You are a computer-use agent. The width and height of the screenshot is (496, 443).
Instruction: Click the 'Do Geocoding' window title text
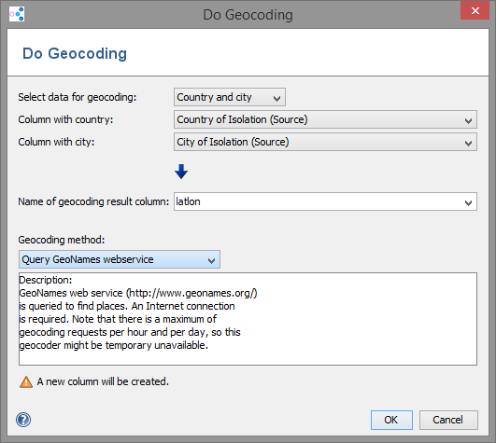248,15
